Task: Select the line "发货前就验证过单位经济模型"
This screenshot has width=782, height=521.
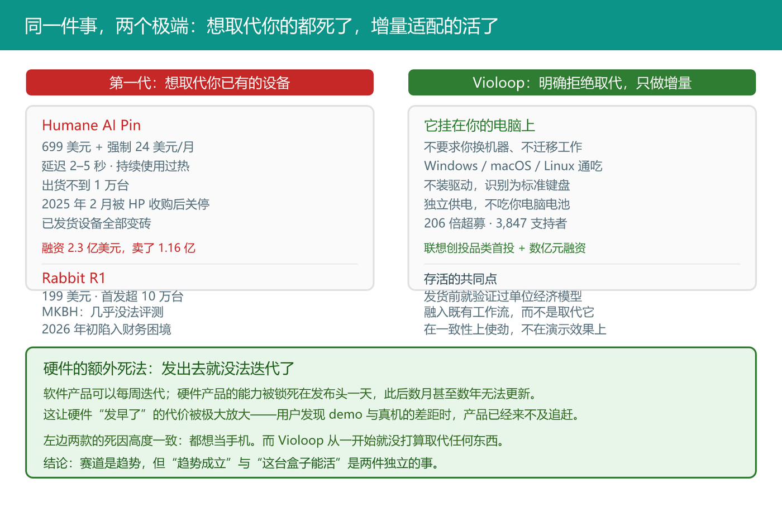Action: click(503, 296)
